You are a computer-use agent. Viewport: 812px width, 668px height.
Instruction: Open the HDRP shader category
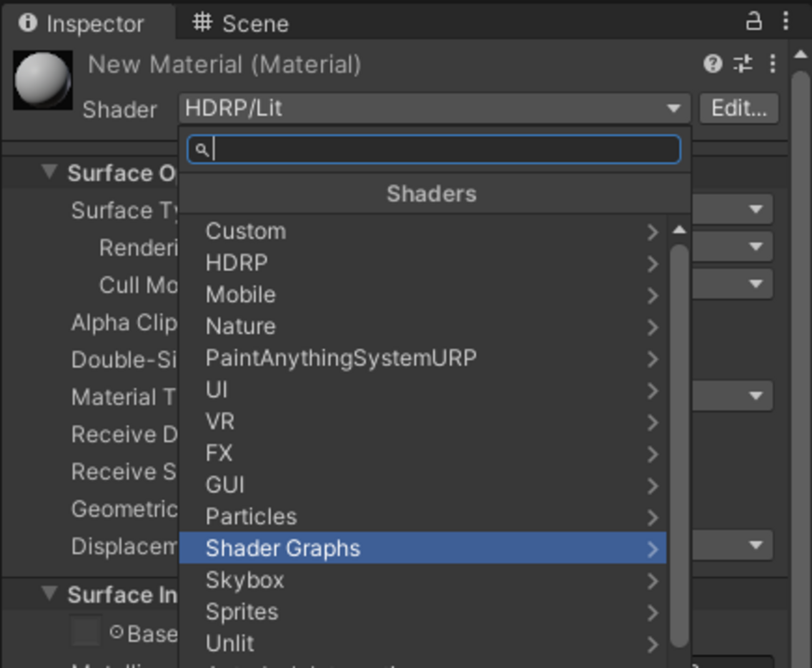(422, 263)
